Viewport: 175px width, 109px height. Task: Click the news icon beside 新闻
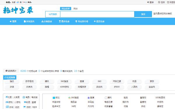click(7, 107)
